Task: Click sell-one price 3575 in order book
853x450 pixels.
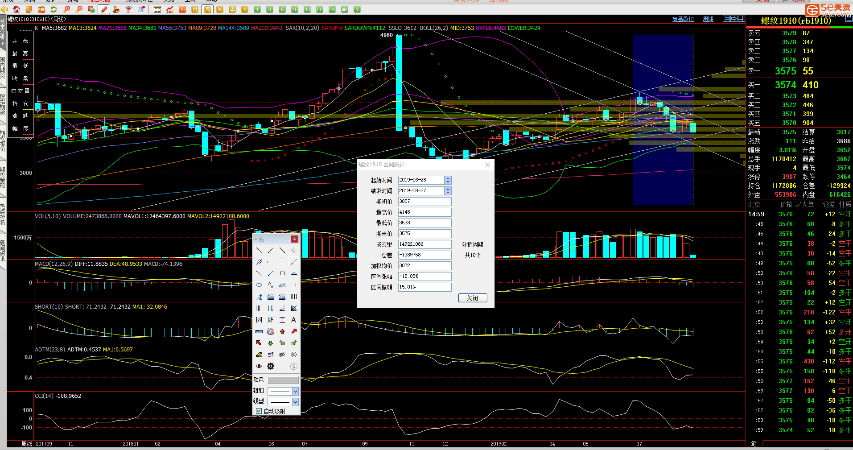Action: pos(785,71)
